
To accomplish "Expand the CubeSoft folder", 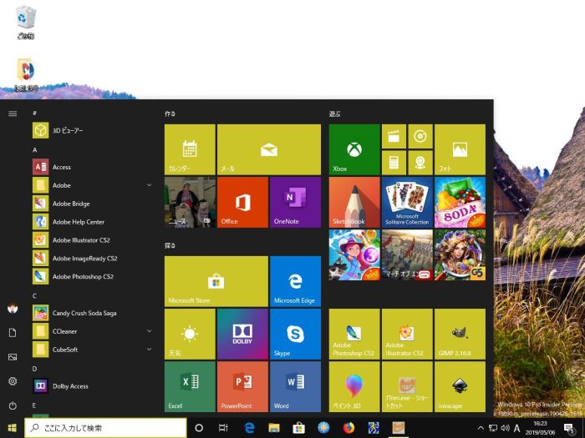I will 150,350.
